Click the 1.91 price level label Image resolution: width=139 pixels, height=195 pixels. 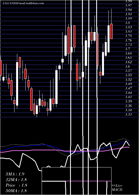(x=128, y=14)
